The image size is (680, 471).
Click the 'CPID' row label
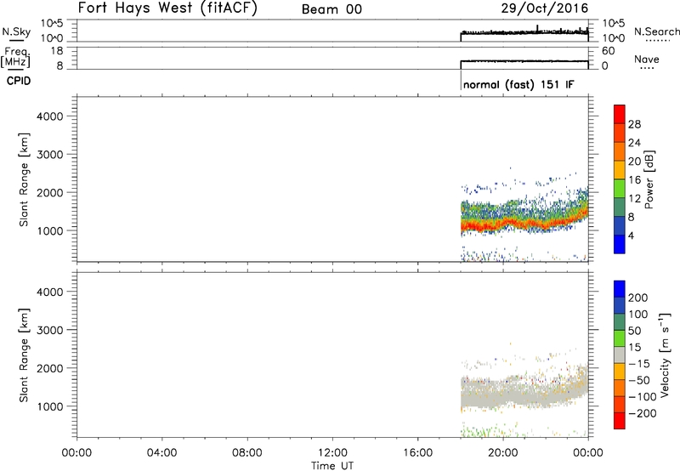[x=19, y=81]
